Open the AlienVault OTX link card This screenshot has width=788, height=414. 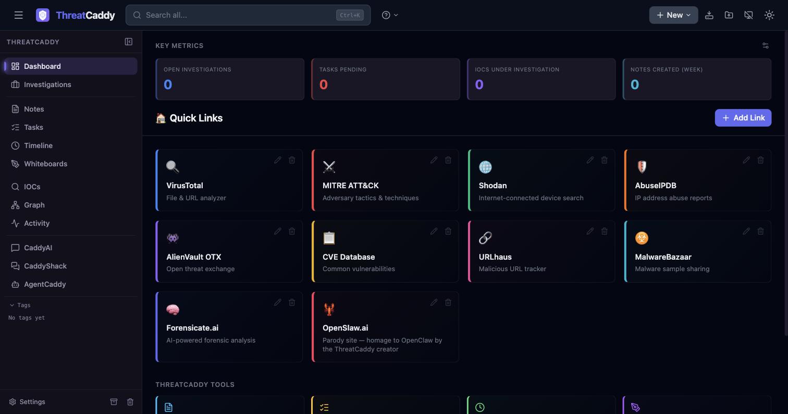tap(229, 251)
